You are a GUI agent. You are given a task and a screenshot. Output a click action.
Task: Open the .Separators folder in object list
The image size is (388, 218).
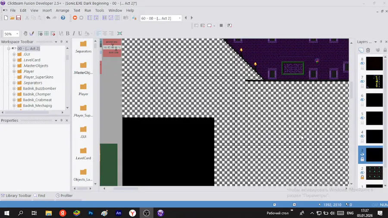coord(83,47)
